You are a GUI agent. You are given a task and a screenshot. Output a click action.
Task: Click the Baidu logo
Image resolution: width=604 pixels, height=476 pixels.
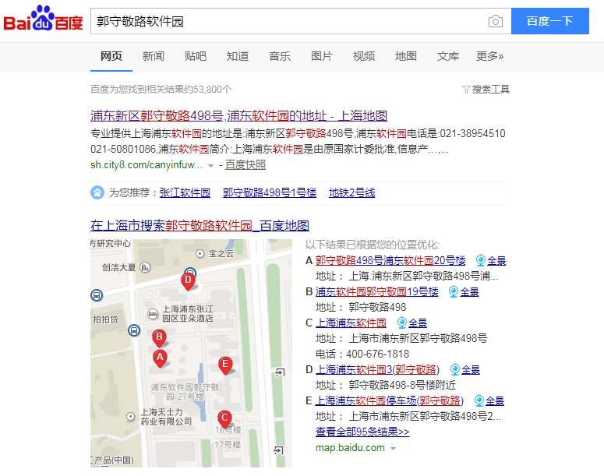[x=43, y=19]
